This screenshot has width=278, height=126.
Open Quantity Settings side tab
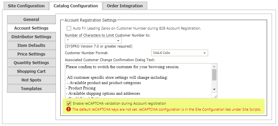click(x=31, y=63)
